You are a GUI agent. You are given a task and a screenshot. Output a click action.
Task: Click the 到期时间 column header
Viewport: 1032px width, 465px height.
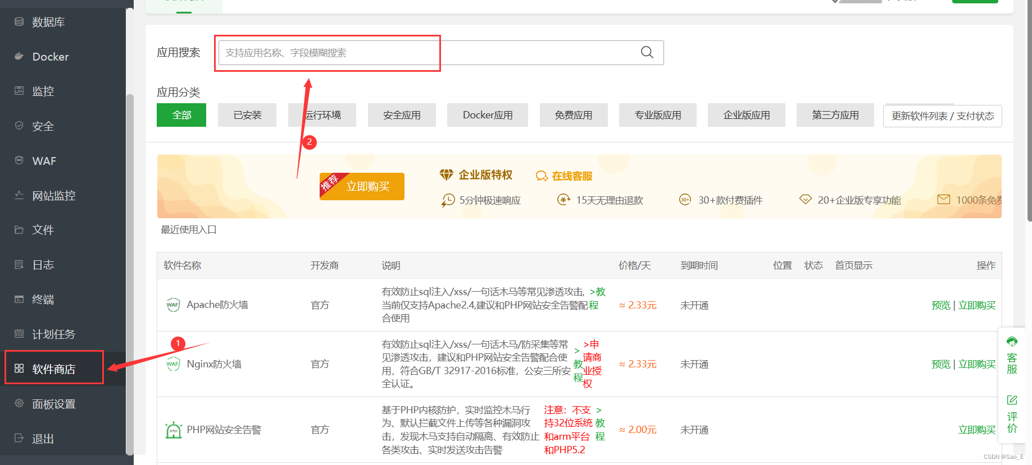point(699,265)
